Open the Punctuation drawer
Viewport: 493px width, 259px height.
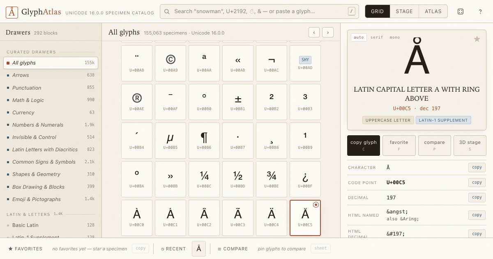click(x=51, y=88)
